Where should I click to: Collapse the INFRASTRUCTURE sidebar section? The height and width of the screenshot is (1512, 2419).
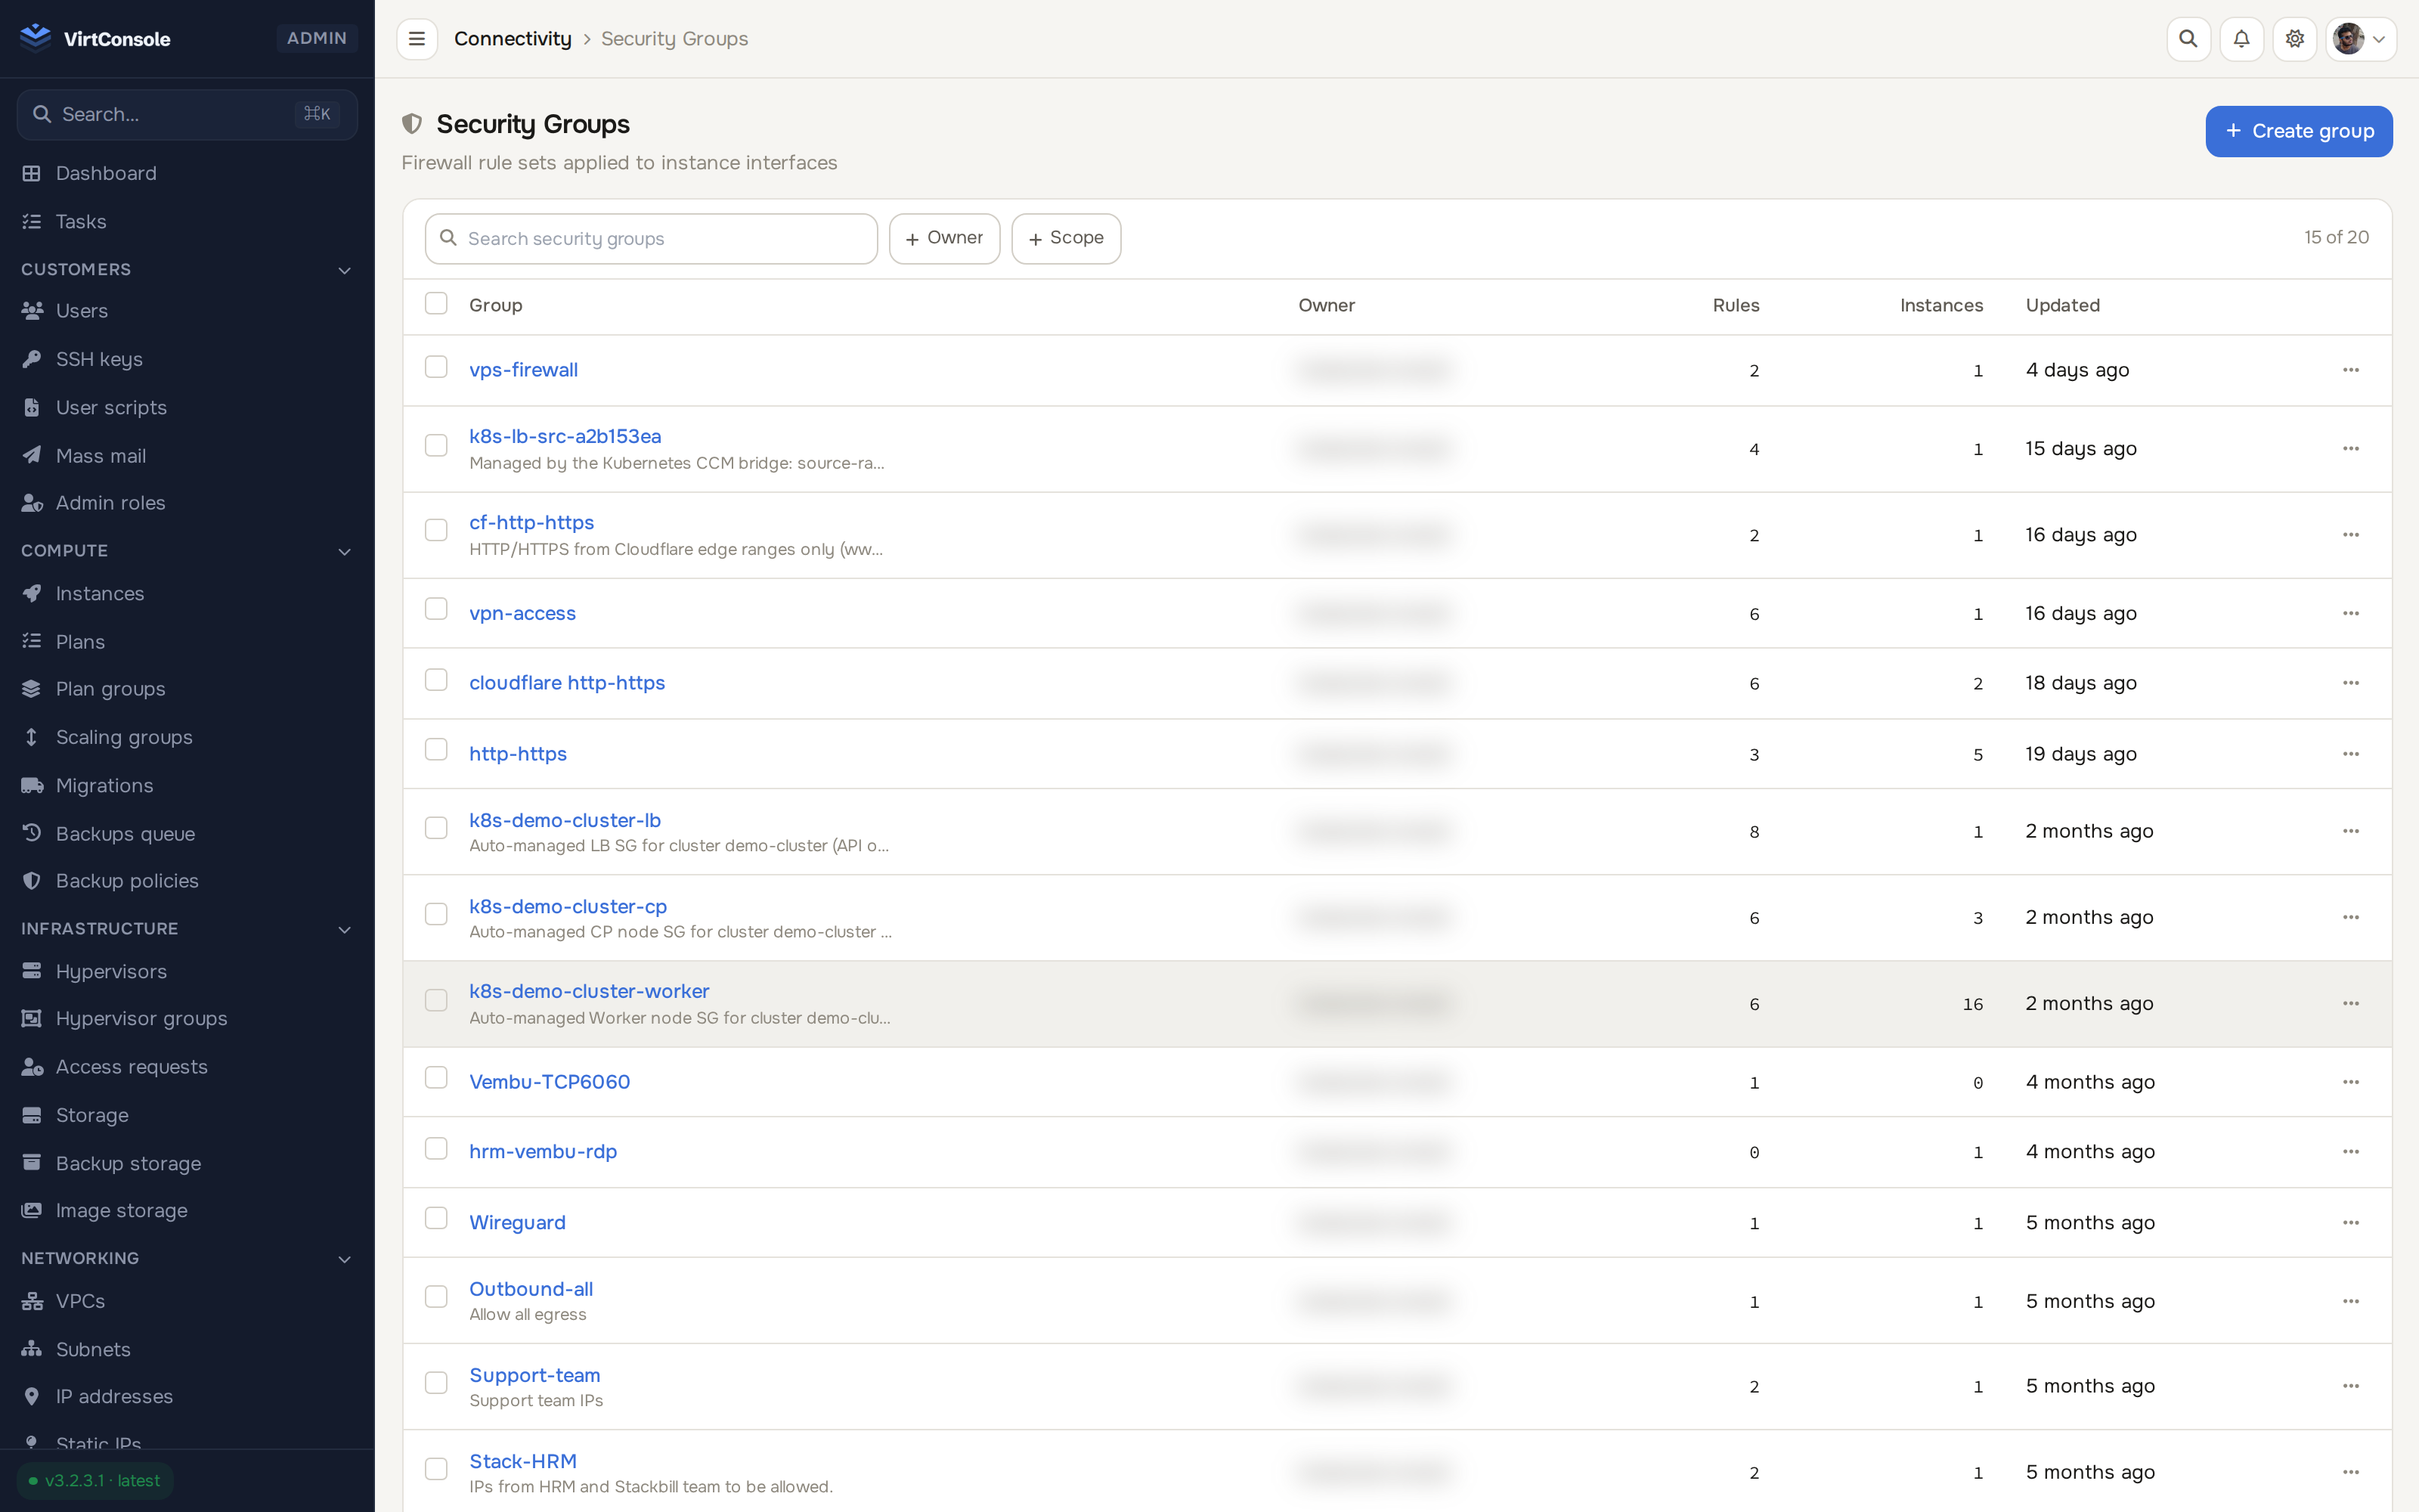click(x=344, y=929)
